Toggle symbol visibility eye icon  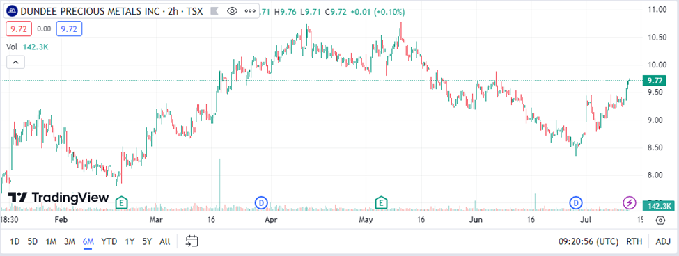[x=232, y=11]
